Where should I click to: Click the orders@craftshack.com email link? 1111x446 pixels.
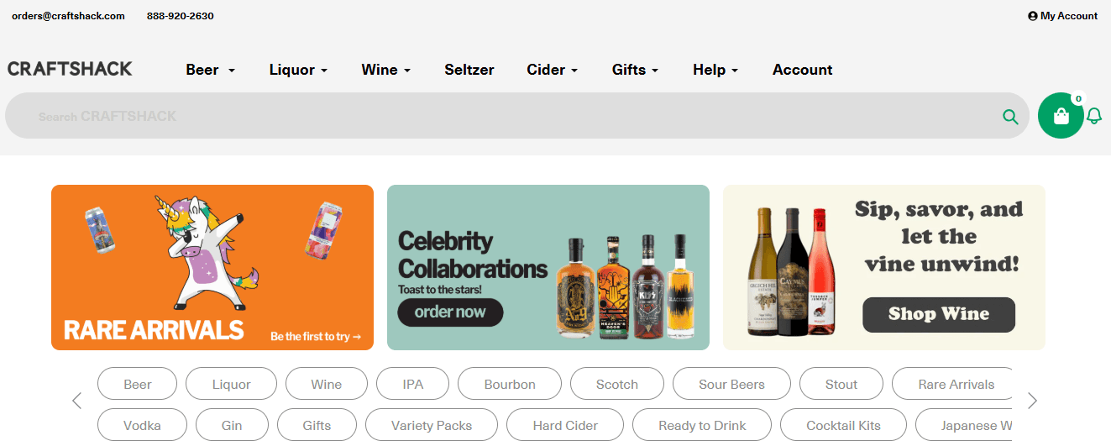click(68, 16)
